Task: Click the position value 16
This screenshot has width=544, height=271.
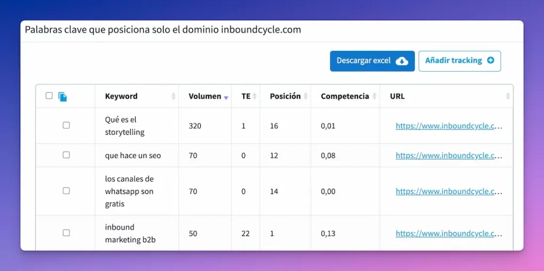Action: [x=274, y=126]
